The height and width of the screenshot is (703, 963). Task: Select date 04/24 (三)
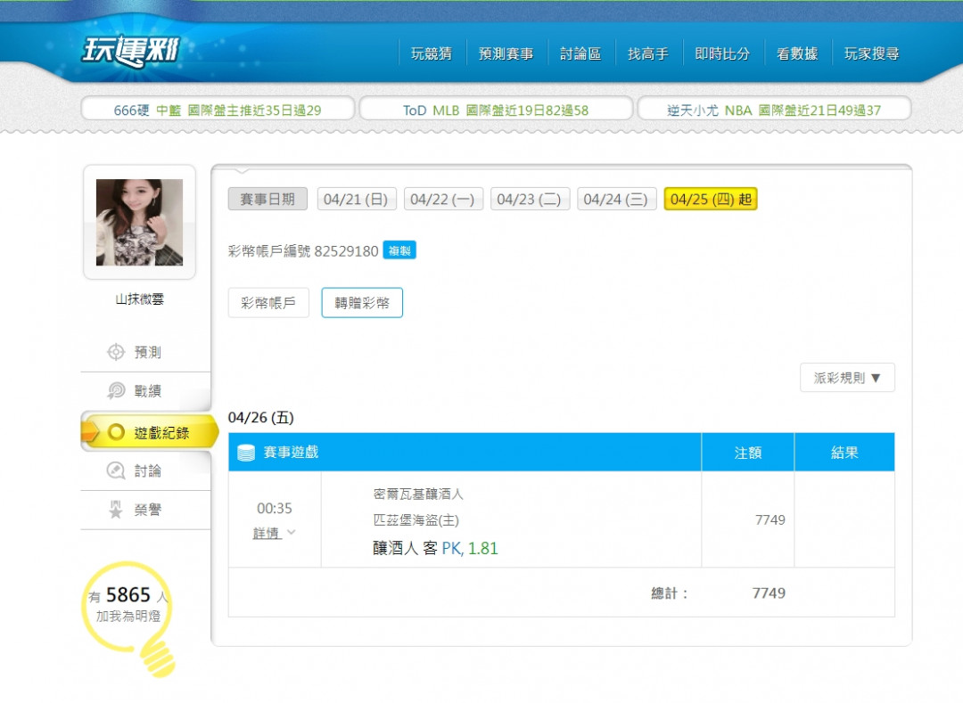[x=616, y=200]
